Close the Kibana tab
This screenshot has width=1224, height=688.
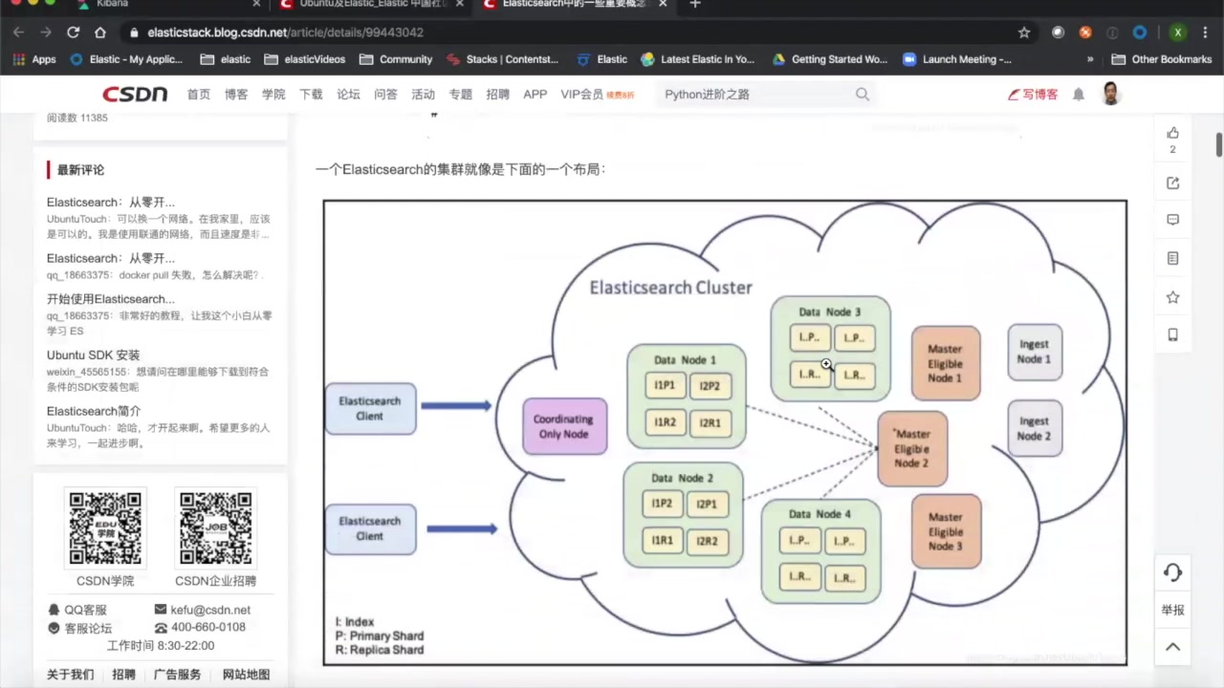pos(256,5)
